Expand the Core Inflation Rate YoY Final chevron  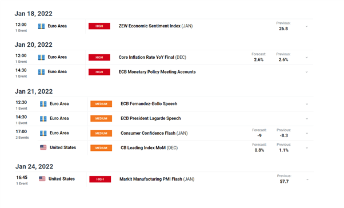(x=307, y=58)
